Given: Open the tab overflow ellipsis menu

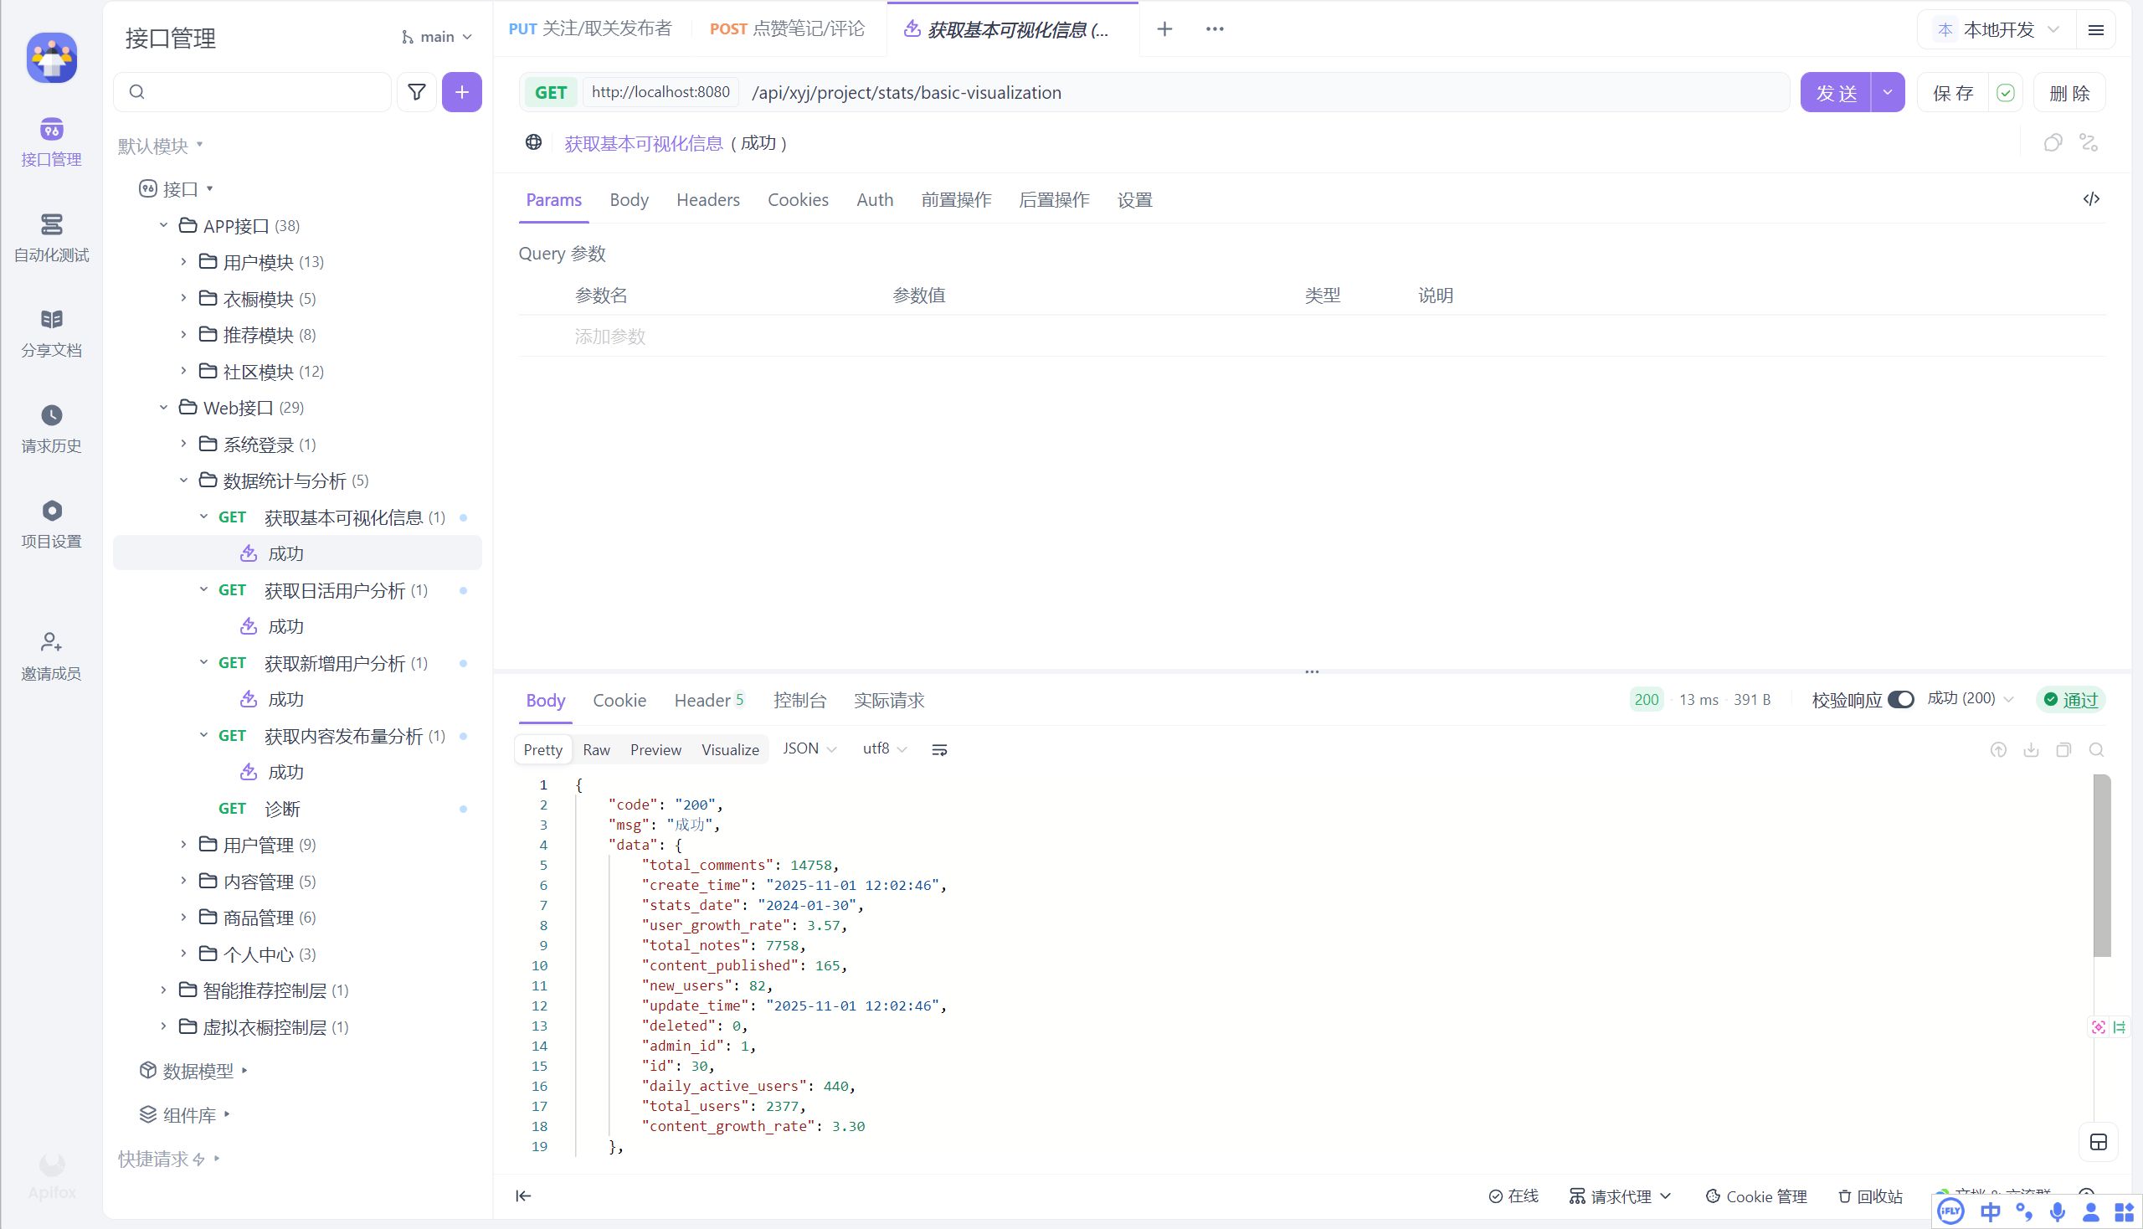Looking at the screenshot, I should 1215,28.
